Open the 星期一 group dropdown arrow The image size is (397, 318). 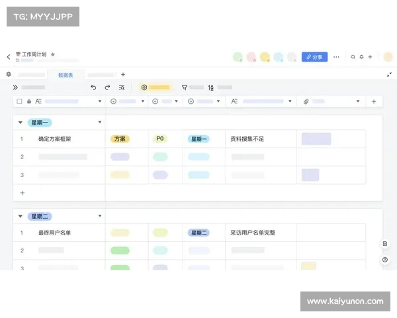(100, 122)
